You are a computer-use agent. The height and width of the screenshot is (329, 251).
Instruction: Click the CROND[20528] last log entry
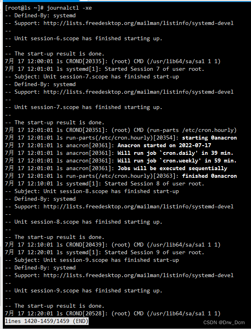(112, 313)
